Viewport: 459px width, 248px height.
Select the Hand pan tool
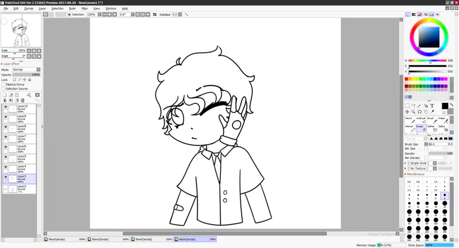click(x=426, y=112)
